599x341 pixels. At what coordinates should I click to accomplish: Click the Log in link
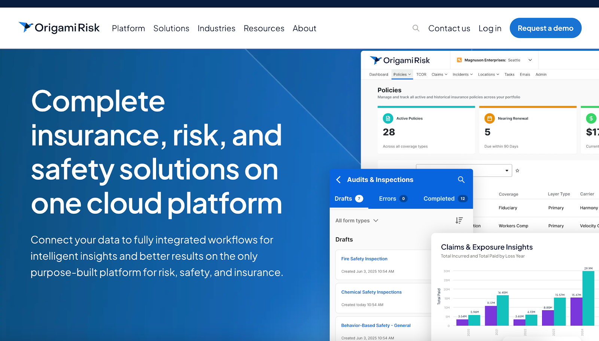pyautogui.click(x=490, y=28)
